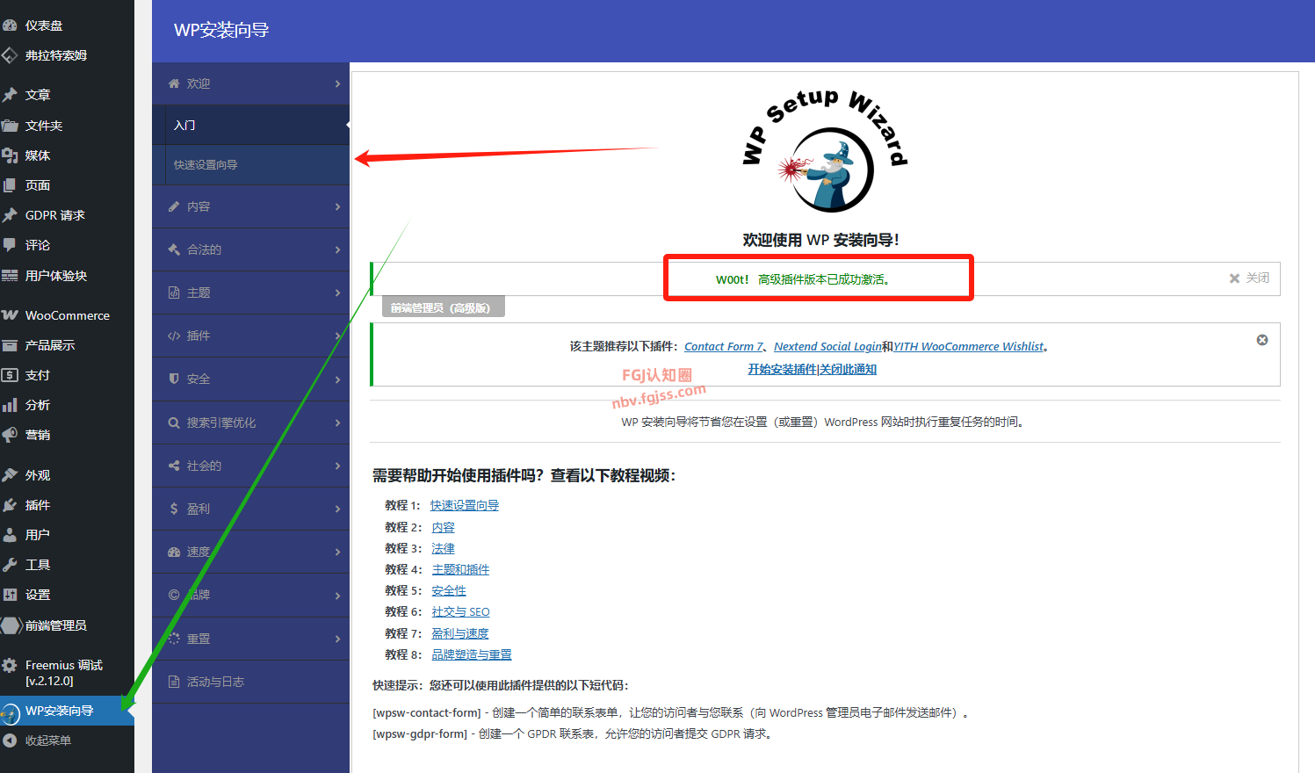Click the share icon beside 社会的
Image resolution: width=1315 pixels, height=773 pixels.
[x=174, y=466]
